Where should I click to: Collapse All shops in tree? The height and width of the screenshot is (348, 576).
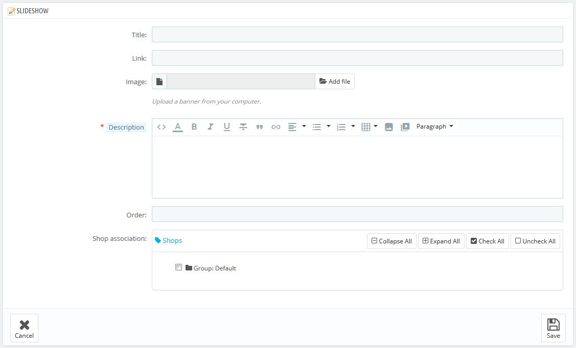(391, 241)
